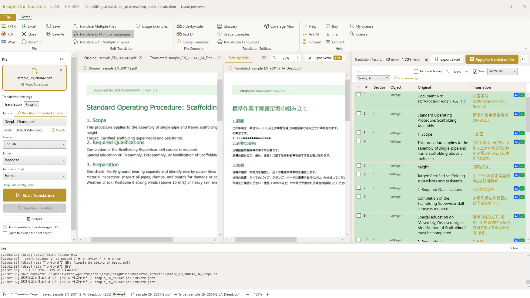
Task: Open the model Details link
Action: 61,130
